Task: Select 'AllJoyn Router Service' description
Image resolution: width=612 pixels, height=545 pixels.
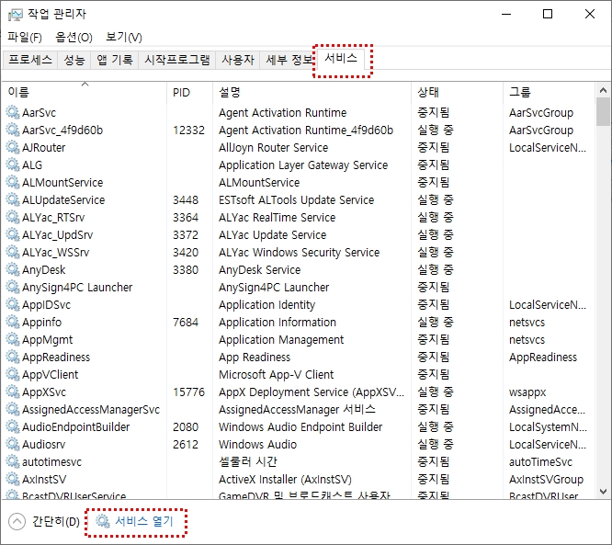Action: pos(273,148)
